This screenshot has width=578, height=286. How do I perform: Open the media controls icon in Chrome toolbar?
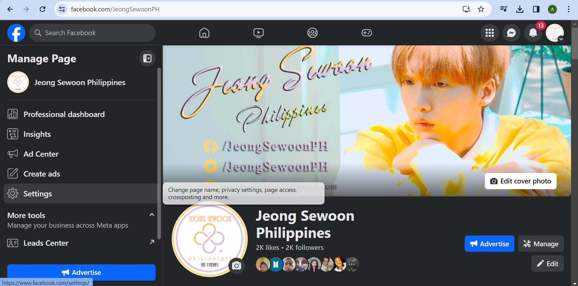[504, 9]
